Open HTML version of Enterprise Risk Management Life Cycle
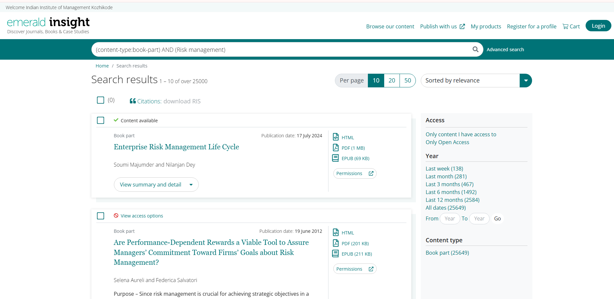The height and width of the screenshot is (299, 614). click(x=347, y=138)
